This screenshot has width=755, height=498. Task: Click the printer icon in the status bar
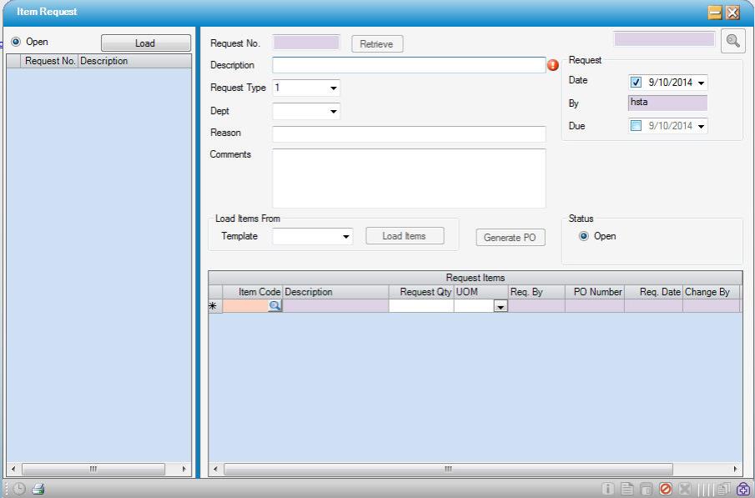point(38,490)
